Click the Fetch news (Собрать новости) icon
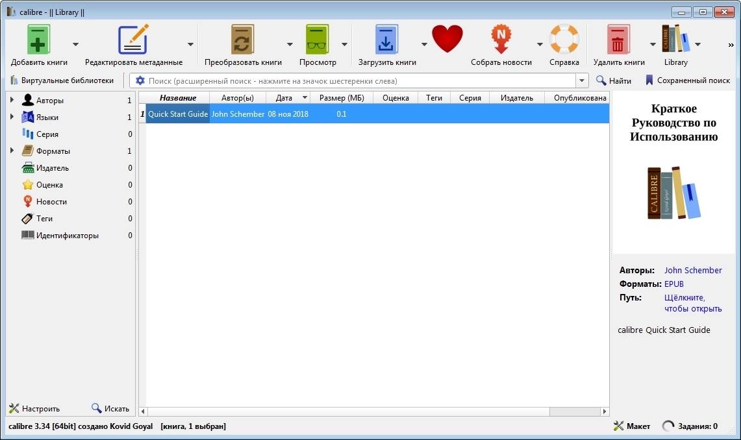Viewport: 741px width, 440px height. pyautogui.click(x=501, y=40)
